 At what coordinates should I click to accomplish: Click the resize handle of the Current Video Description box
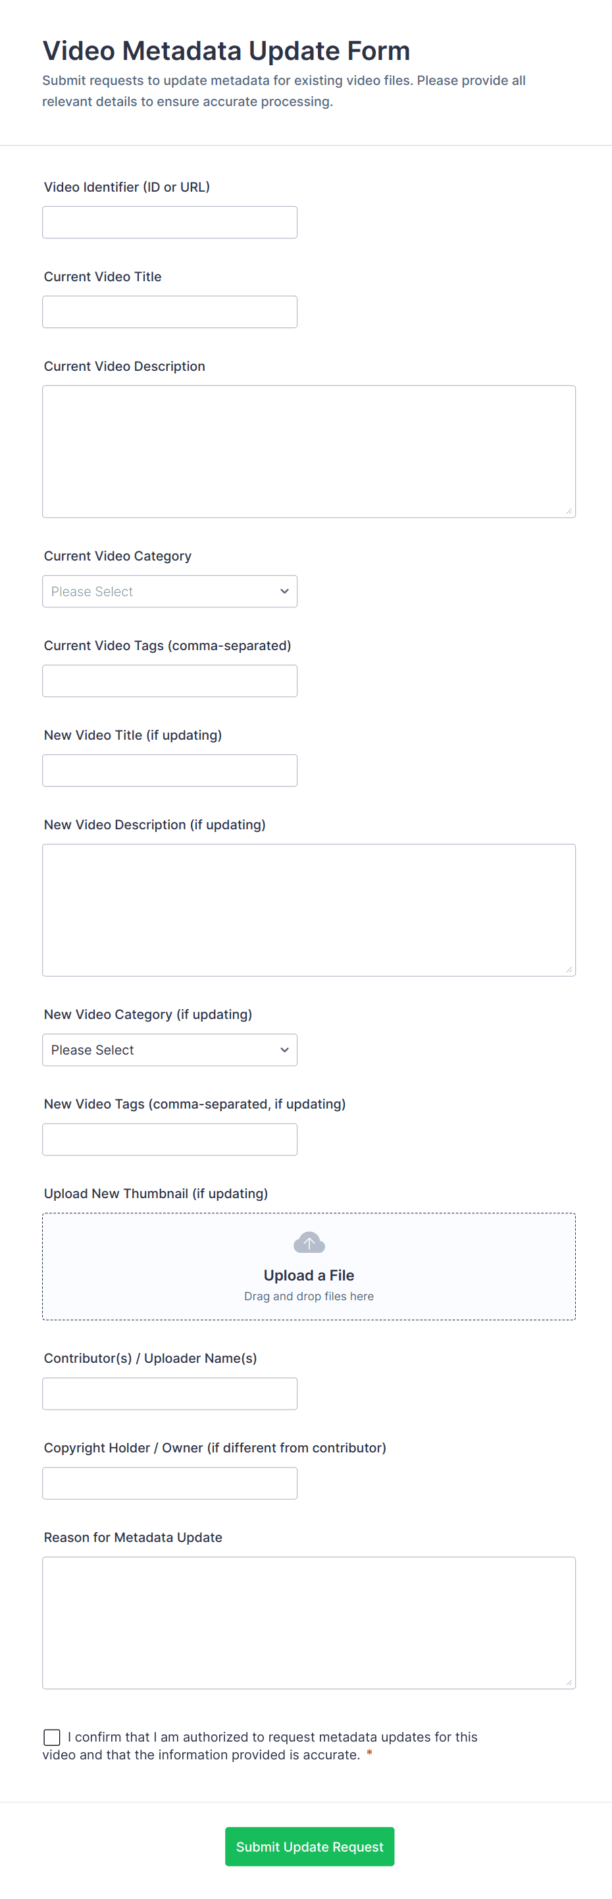569,511
